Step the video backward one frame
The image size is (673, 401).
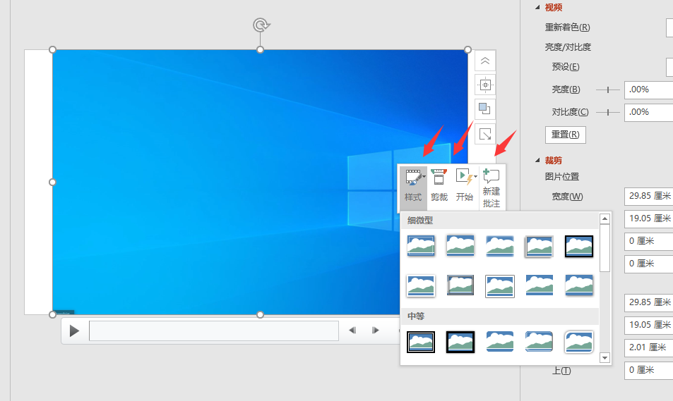(352, 330)
